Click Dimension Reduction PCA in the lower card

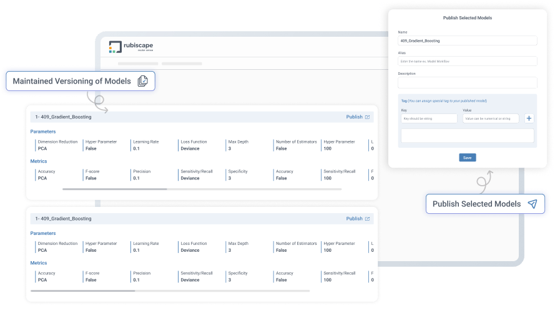(x=57, y=247)
